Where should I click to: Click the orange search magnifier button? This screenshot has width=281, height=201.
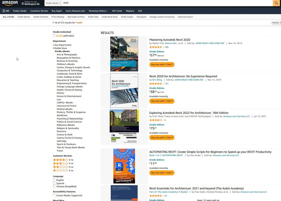pos(276,3)
